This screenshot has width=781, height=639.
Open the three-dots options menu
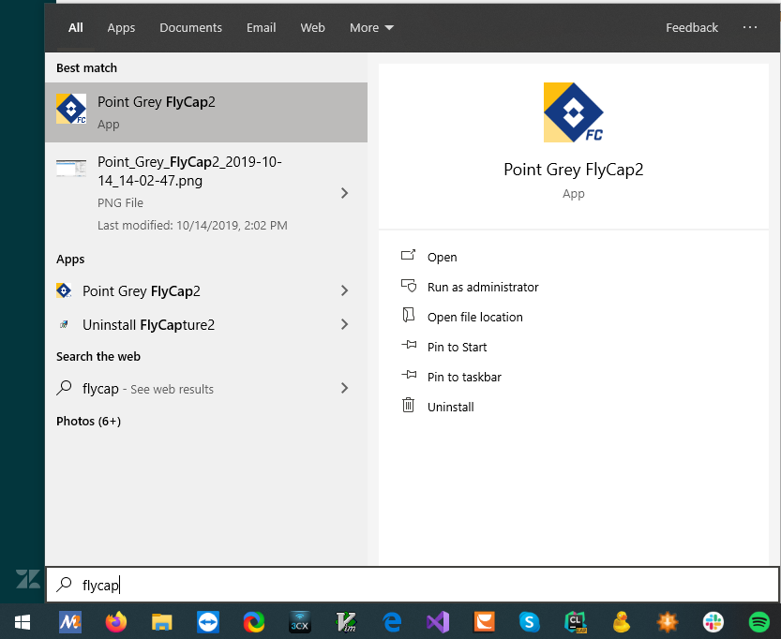point(750,27)
